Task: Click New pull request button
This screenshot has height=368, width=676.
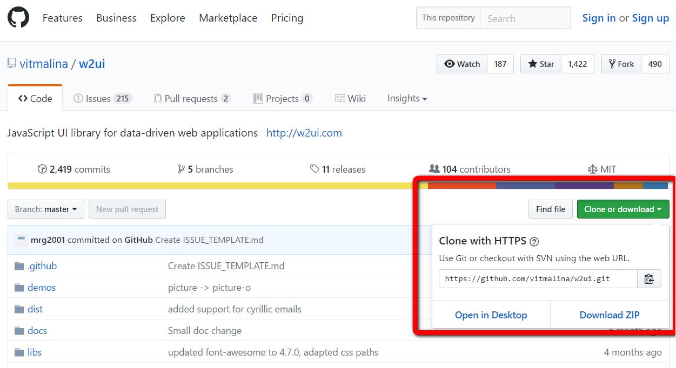Action: 128,209
